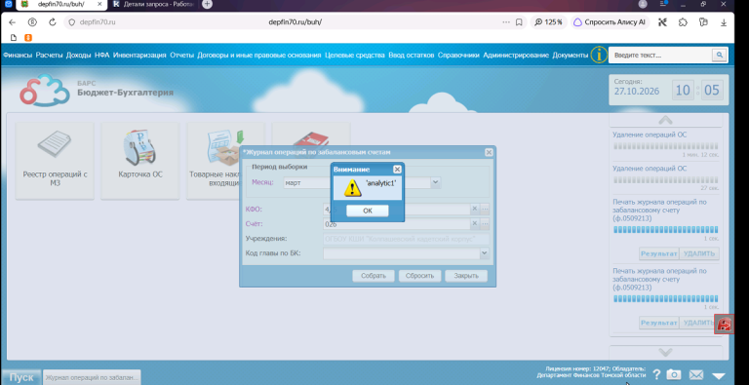Click the three-dots icon in address bar
The image size is (749, 385).
[506, 22]
